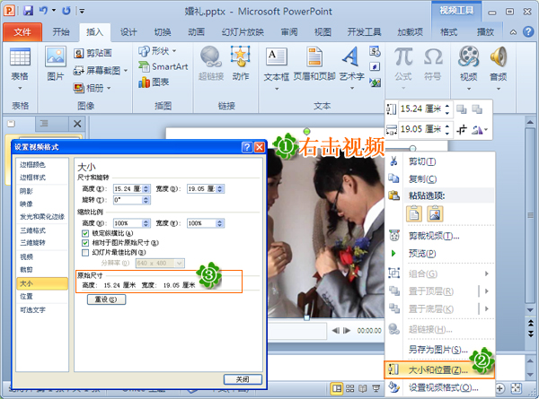The height and width of the screenshot is (399, 539).
Task: Choose 另存为图片 from the context menu
Action: coord(440,350)
